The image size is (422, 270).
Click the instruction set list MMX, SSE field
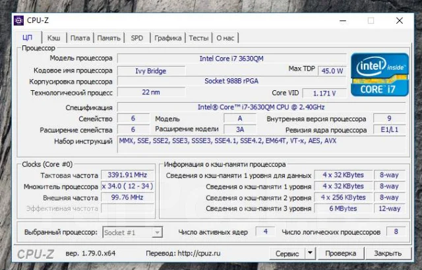click(261, 144)
